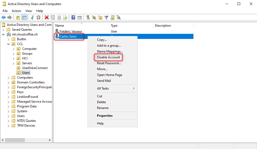Click the create new user toolbar icon
Screen dimensions: 257x149
coord(88,18)
